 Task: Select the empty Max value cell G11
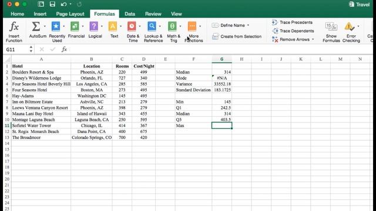point(222,125)
